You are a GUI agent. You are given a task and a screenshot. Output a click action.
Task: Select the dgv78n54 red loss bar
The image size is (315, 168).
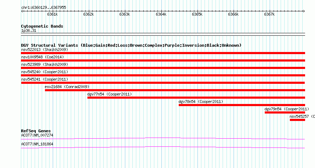pyautogui.click(x=242, y=105)
